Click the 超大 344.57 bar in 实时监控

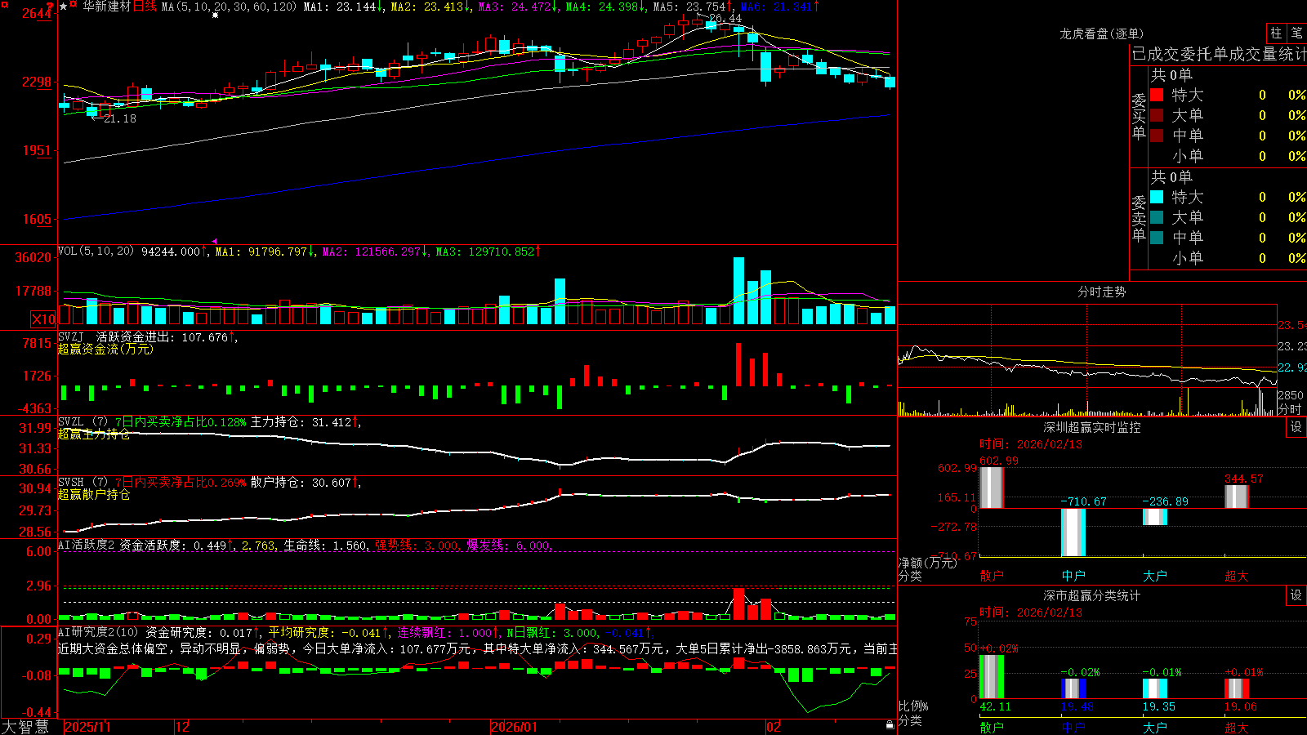click(x=1236, y=497)
